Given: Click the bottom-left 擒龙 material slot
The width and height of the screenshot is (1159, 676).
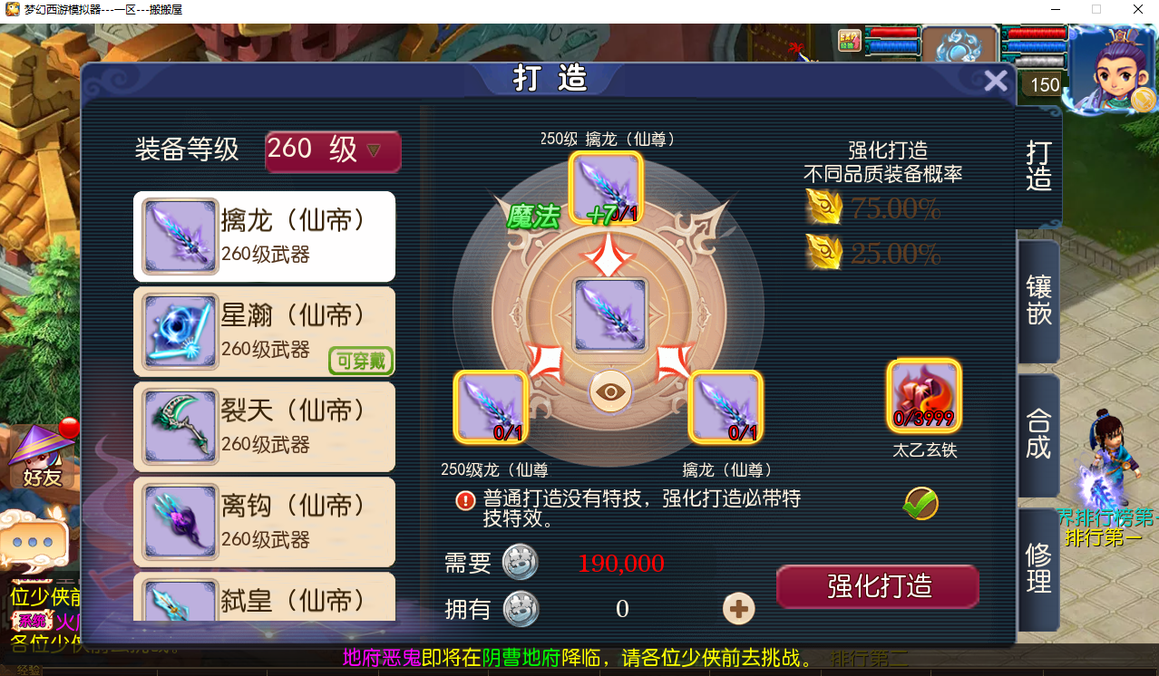Looking at the screenshot, I should click(491, 407).
